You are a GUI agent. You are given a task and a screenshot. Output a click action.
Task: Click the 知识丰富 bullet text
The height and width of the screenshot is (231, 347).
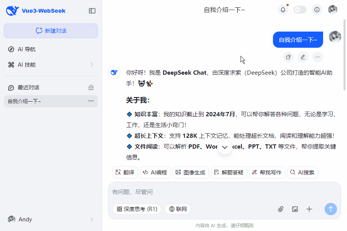coord(146,114)
